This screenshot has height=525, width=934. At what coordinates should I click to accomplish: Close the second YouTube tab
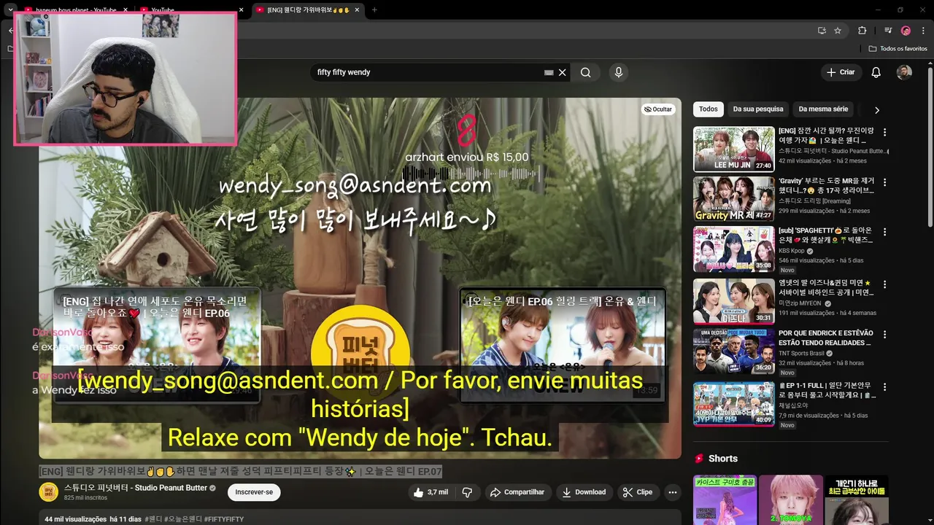(x=242, y=10)
